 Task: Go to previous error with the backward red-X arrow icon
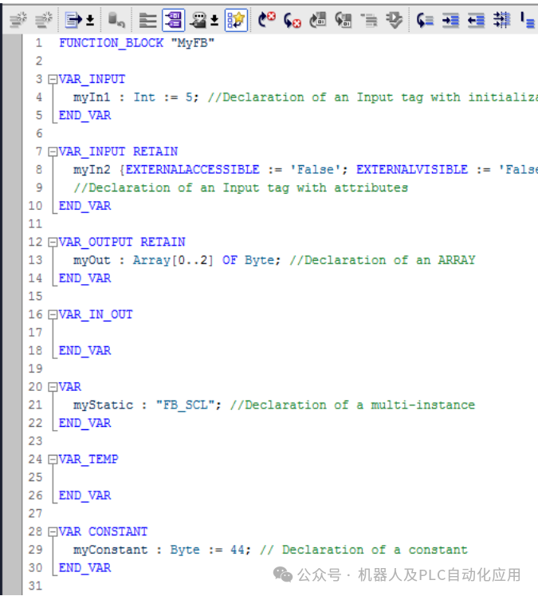click(x=292, y=20)
